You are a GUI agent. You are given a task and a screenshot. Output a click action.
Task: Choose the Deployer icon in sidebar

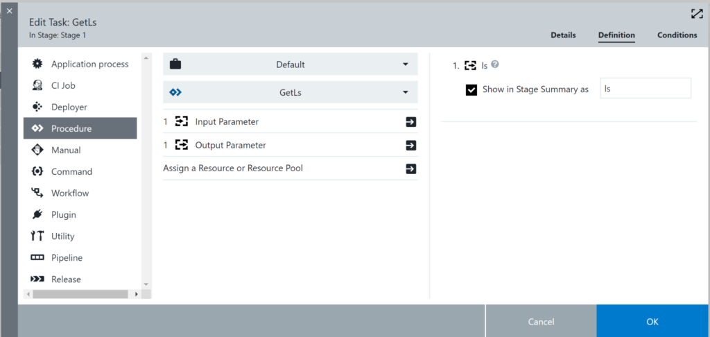(37, 107)
